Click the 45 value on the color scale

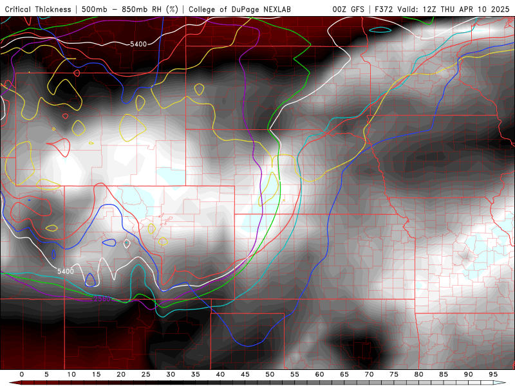(245, 374)
